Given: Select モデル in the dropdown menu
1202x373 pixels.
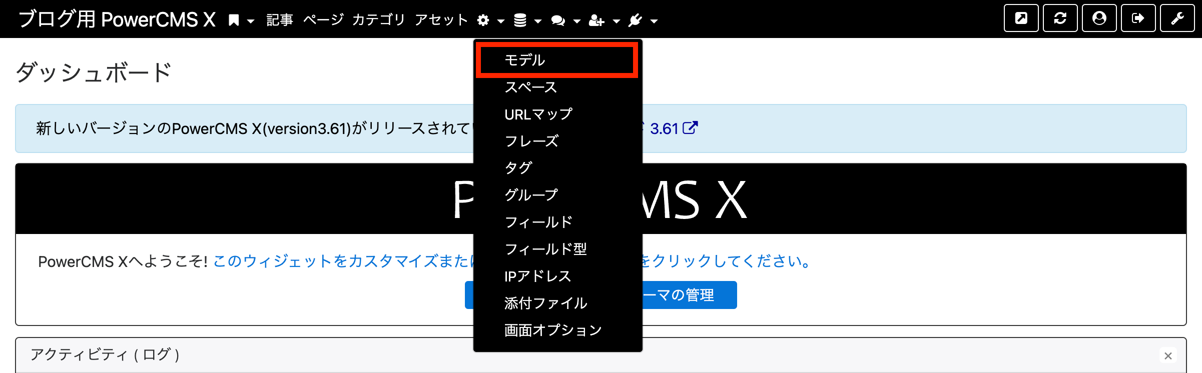Looking at the screenshot, I should pyautogui.click(x=557, y=60).
